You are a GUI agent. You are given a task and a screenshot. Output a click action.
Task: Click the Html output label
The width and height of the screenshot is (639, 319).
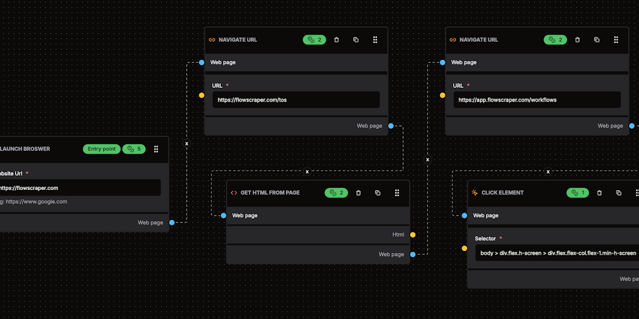tap(398, 235)
